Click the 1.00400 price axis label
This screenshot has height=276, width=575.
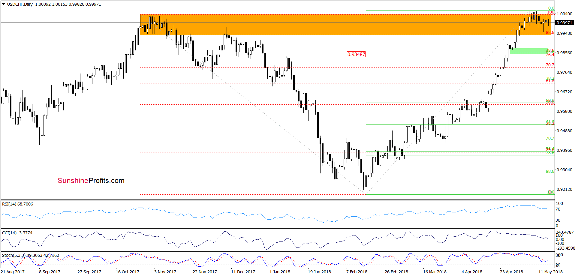[x=564, y=14]
